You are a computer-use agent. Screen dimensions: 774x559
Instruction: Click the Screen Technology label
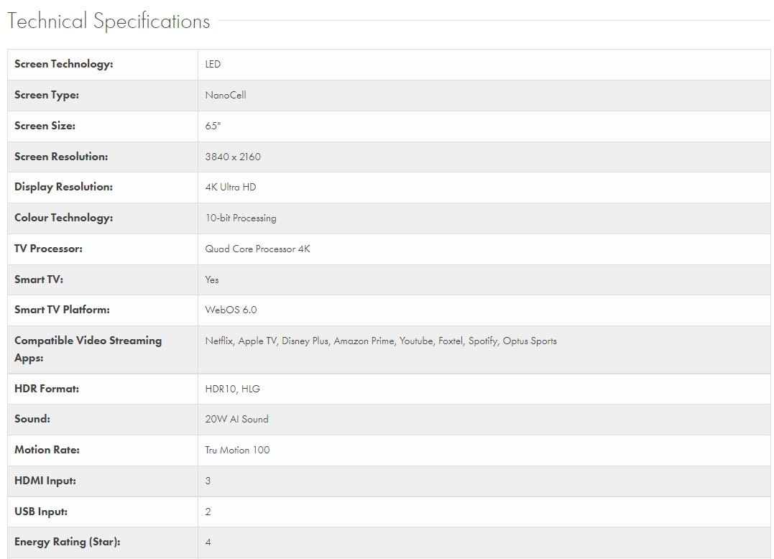pos(64,64)
